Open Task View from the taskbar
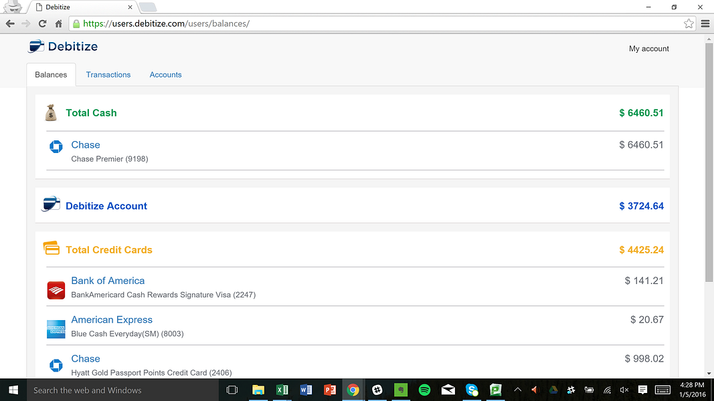 click(x=232, y=390)
